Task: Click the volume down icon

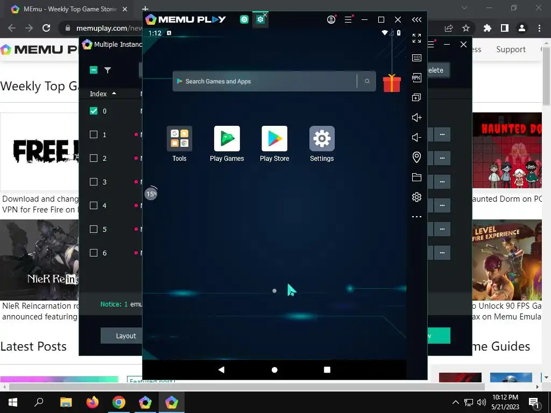Action: tap(416, 137)
